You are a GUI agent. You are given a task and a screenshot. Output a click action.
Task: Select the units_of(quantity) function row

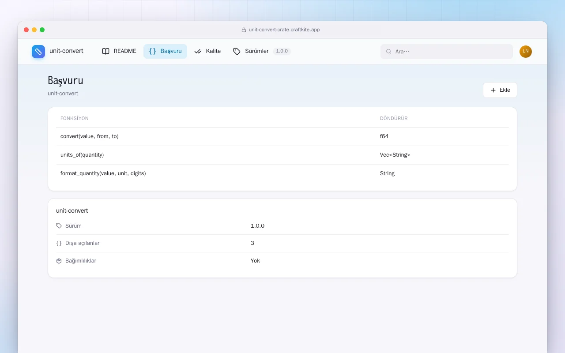click(282, 155)
